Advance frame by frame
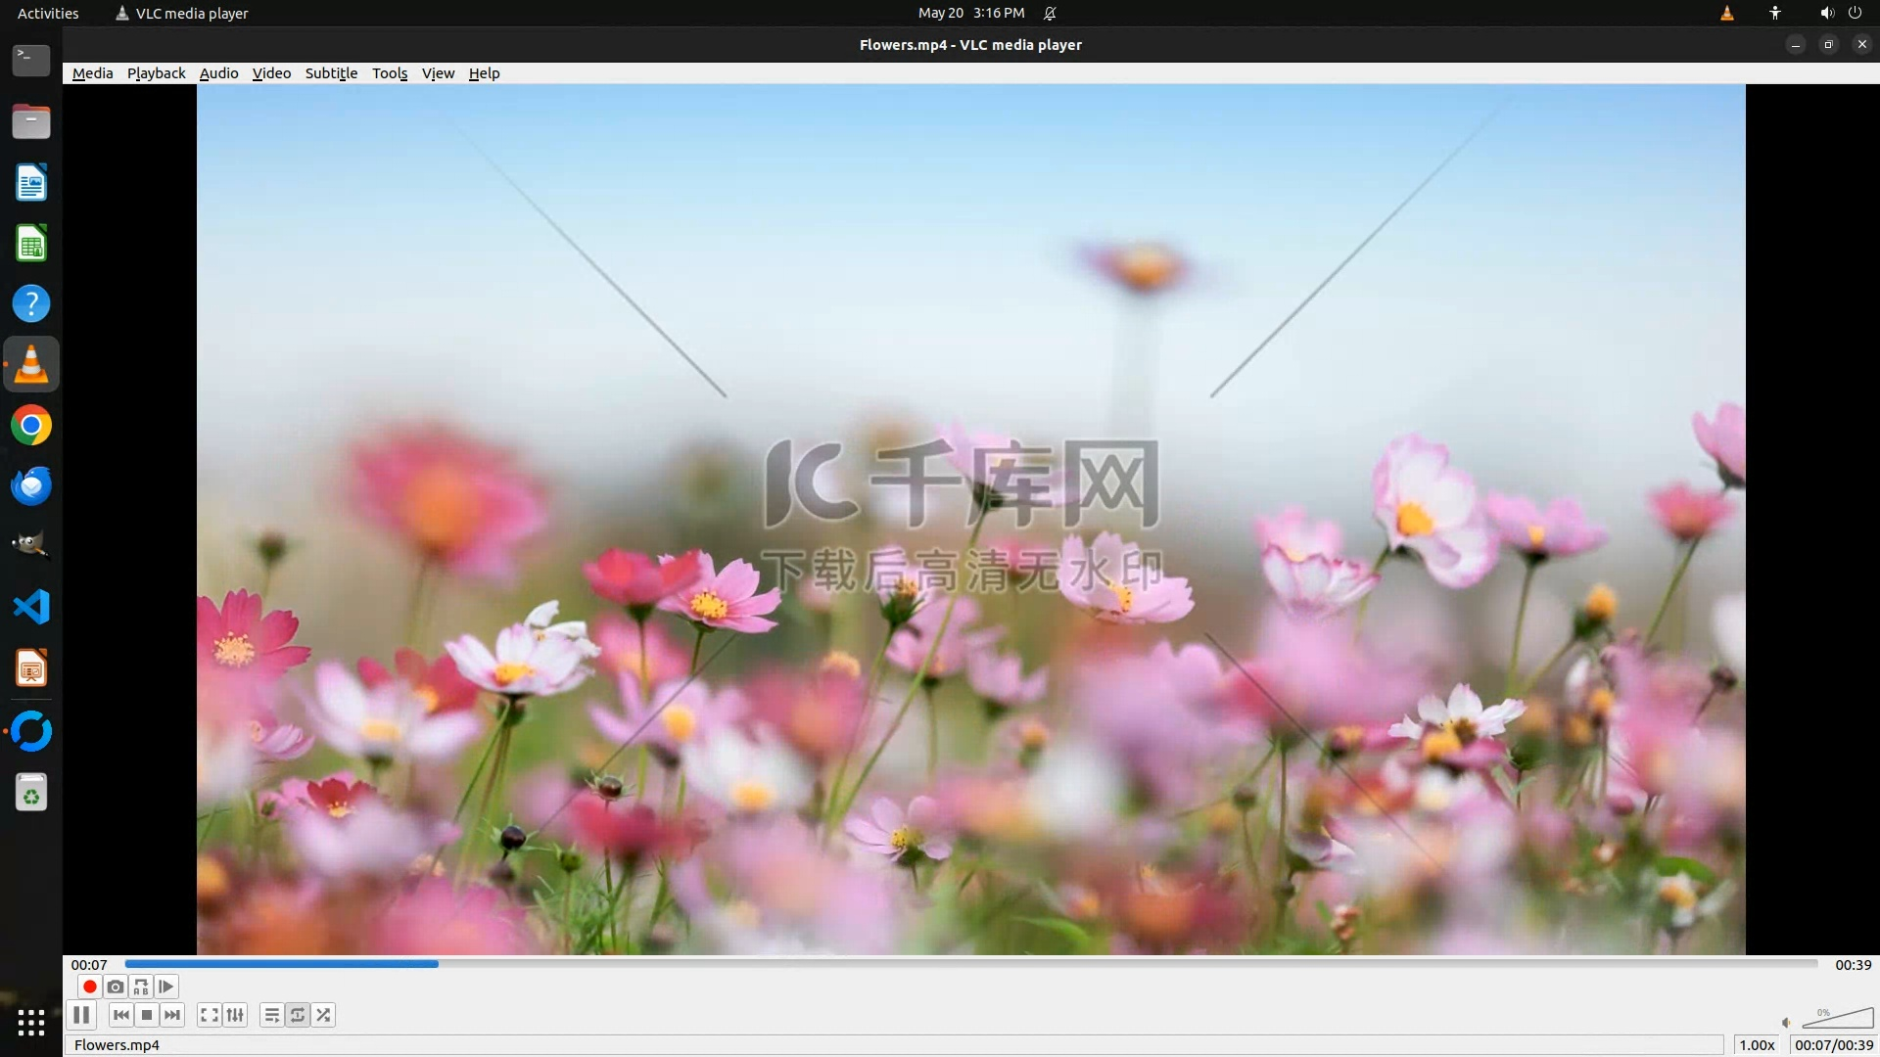The image size is (1880, 1057). [x=166, y=987]
